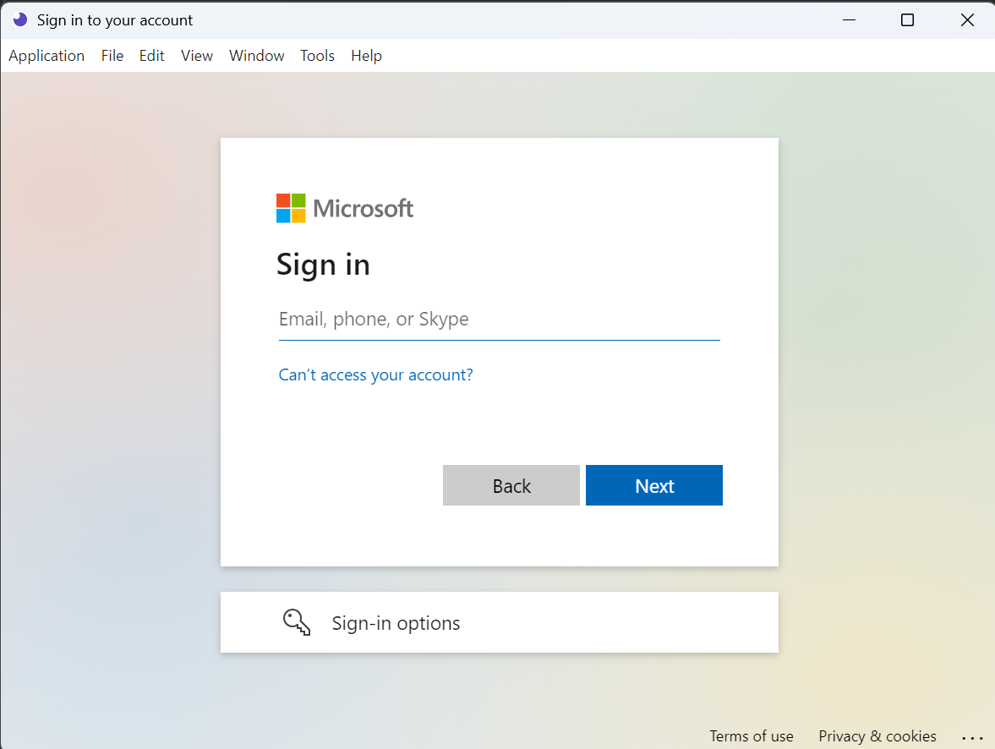The image size is (995, 749).
Task: Open the Application menu
Action: 46,56
